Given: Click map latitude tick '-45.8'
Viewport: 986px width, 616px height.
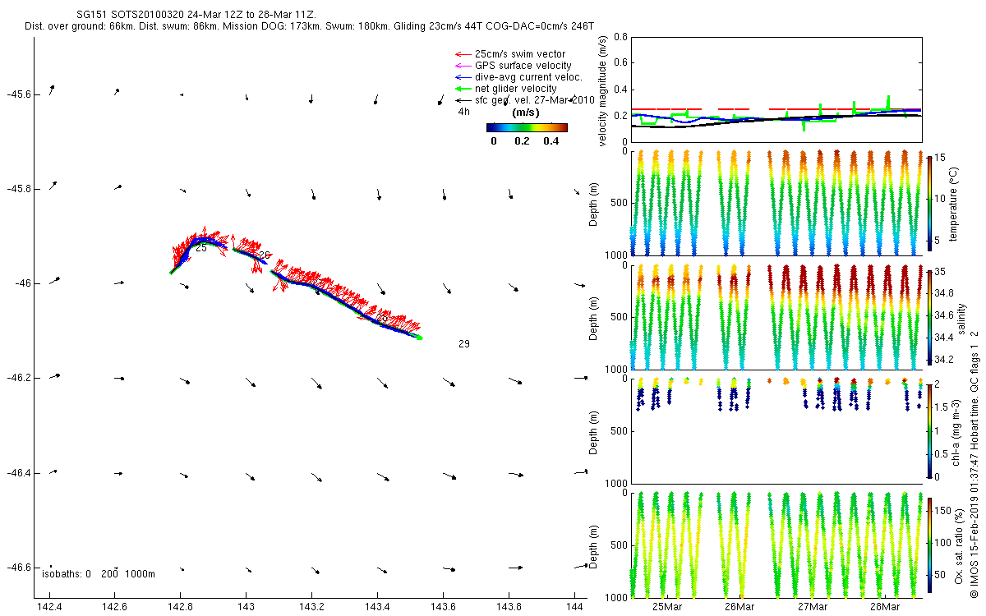Looking at the screenshot, I should click(x=18, y=189).
